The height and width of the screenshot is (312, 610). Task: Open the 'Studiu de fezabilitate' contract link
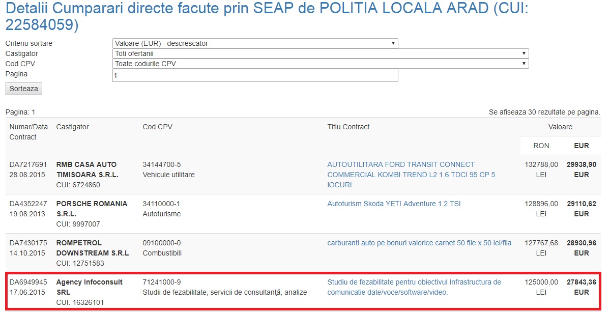point(414,287)
